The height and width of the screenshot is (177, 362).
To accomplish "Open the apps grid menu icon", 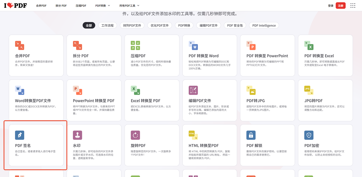I will (x=353, y=6).
